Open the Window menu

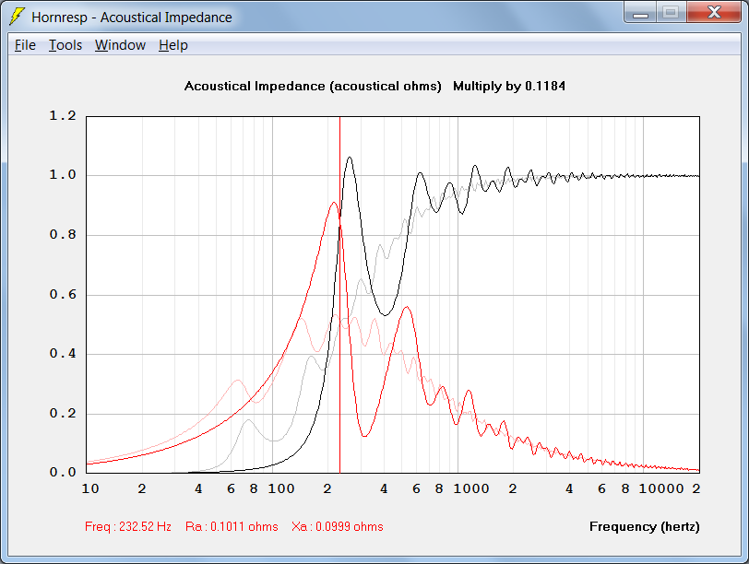coord(120,45)
